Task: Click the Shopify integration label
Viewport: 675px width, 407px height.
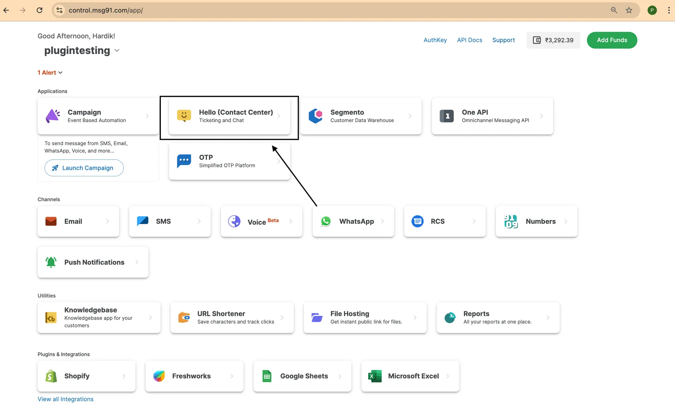Action: (77, 376)
